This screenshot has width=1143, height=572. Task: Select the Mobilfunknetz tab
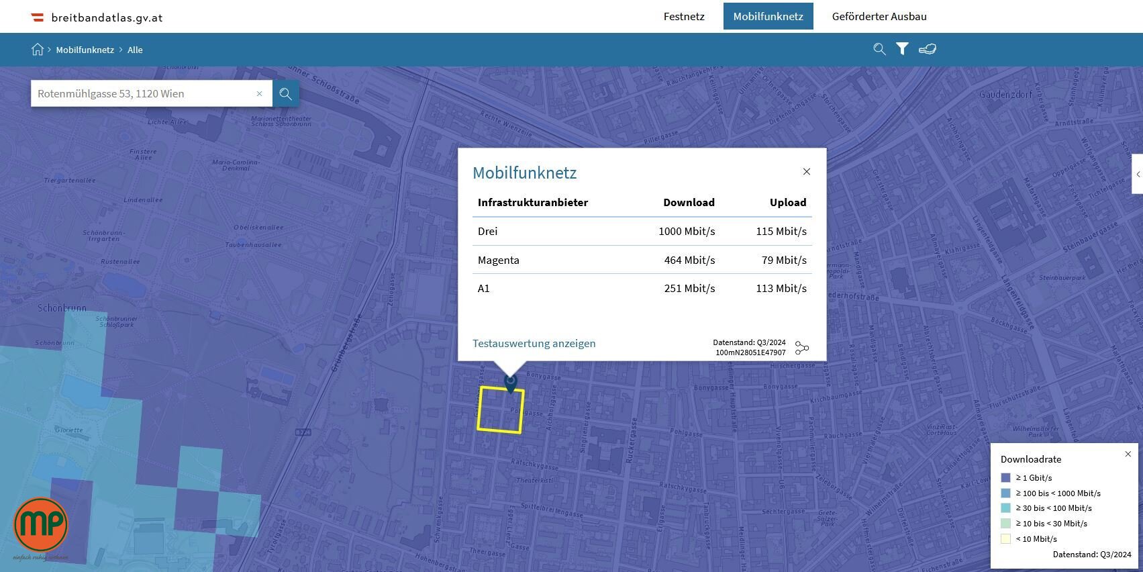pyautogui.click(x=768, y=16)
